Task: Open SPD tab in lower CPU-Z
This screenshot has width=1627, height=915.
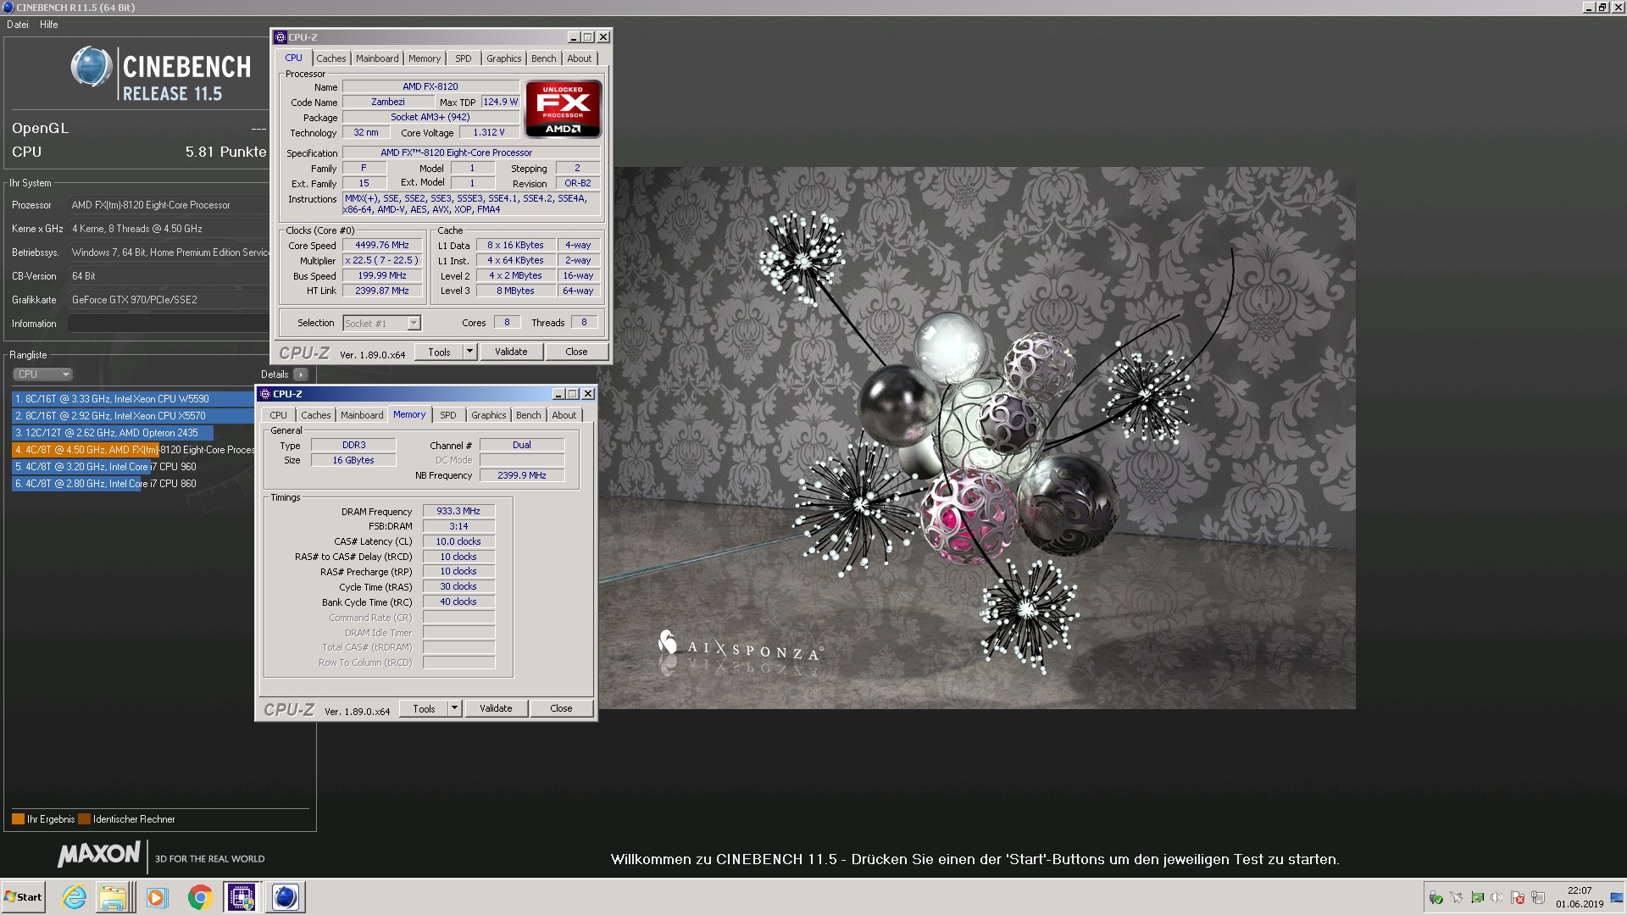Action: tap(448, 415)
